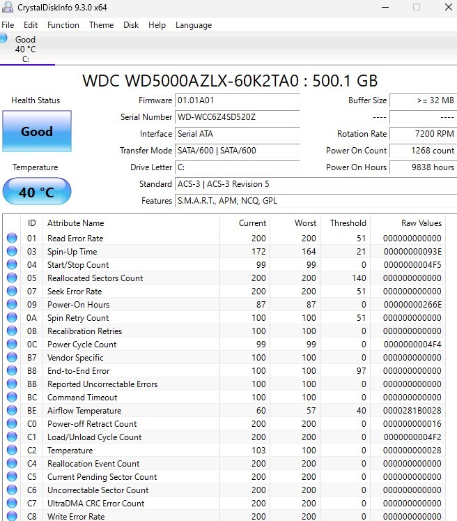Click the Power On Count value 1268 count
The image size is (457, 521).
click(x=423, y=151)
